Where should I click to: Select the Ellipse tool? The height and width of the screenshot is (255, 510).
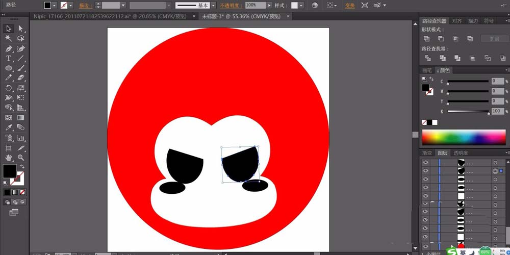coord(9,68)
